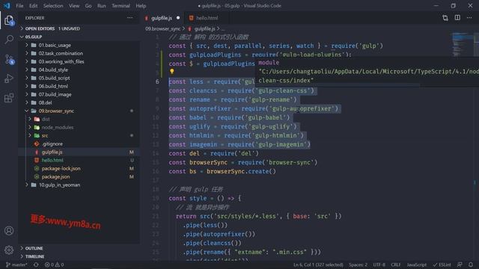Click the Ln 6, Col 1 cursor position
Screen dimensions: 479x269
318,265
